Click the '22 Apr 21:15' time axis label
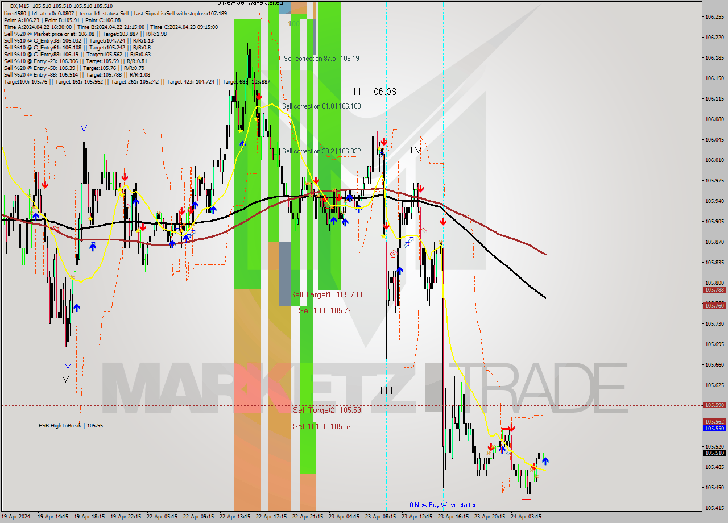This screenshot has width=728, height=523. click(x=308, y=517)
